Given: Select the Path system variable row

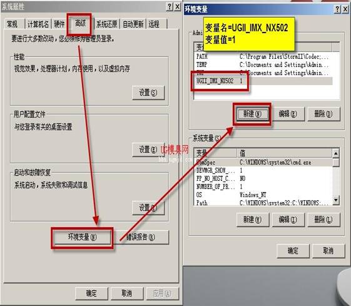Looking at the screenshot, I should 263,203.
